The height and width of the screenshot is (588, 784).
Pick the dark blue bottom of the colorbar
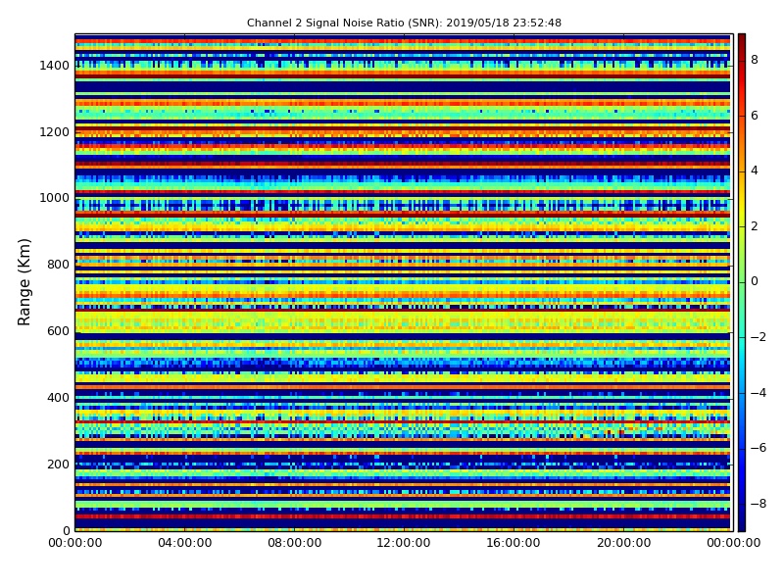(x=742, y=522)
